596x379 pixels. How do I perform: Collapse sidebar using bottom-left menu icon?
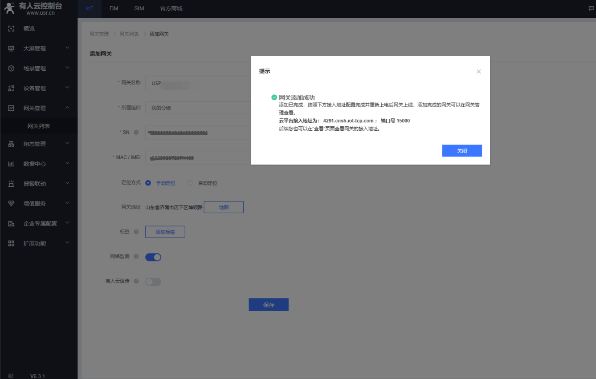coord(11,376)
